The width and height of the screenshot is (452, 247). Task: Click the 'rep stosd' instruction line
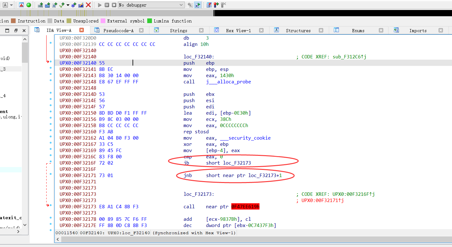coord(196,131)
